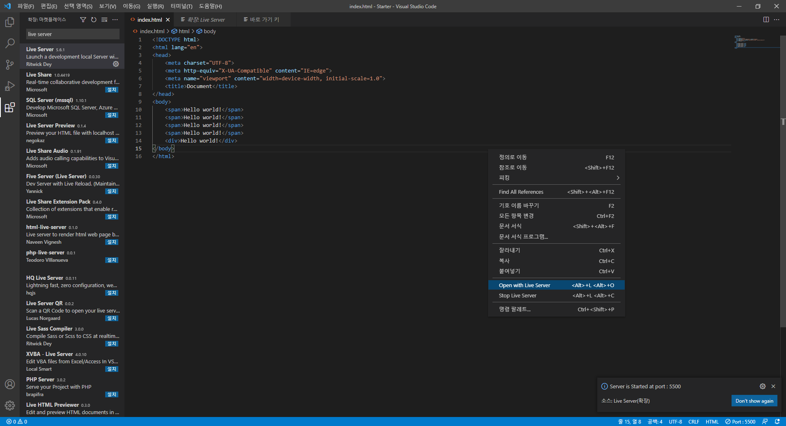Install SQL Server (mssql) extension
This screenshot has height=426, width=786.
112,115
